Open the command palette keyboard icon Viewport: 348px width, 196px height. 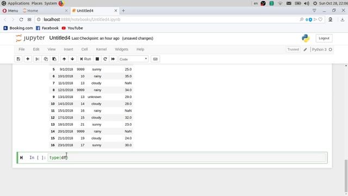tap(156, 59)
